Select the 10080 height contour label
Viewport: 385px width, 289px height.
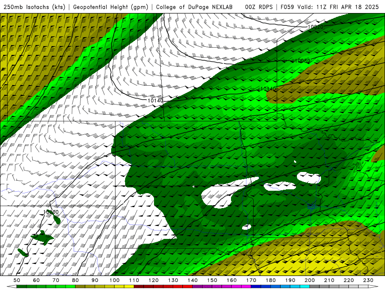(x=302, y=61)
